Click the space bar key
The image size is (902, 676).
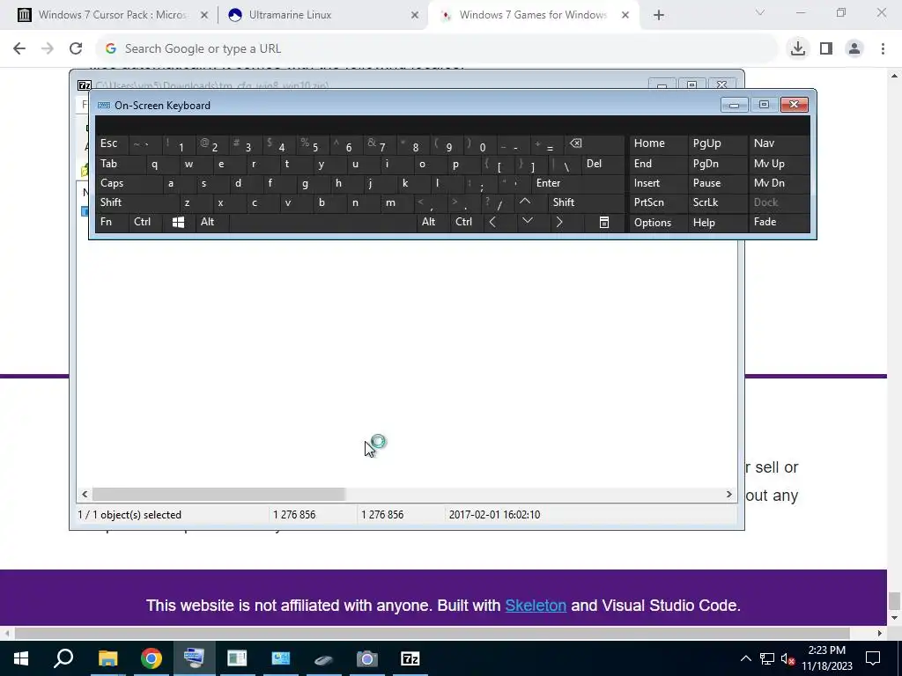pos(322,222)
